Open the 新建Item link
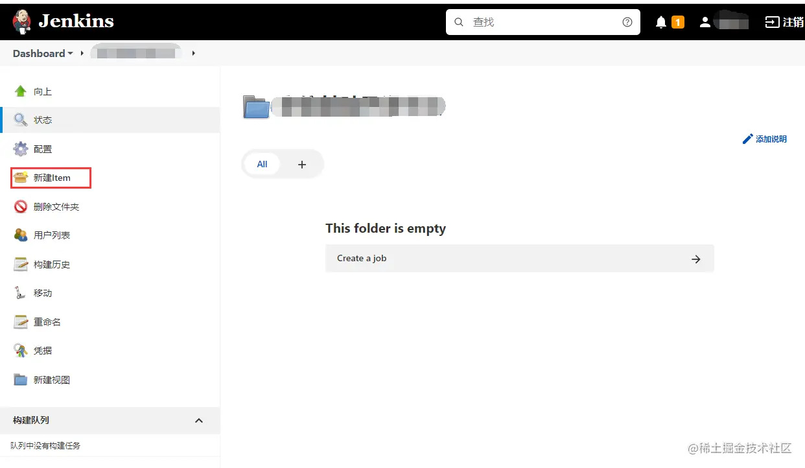Image resolution: width=805 pixels, height=468 pixels. coord(52,178)
